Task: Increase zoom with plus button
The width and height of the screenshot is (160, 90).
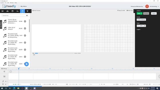Action: click(145, 26)
